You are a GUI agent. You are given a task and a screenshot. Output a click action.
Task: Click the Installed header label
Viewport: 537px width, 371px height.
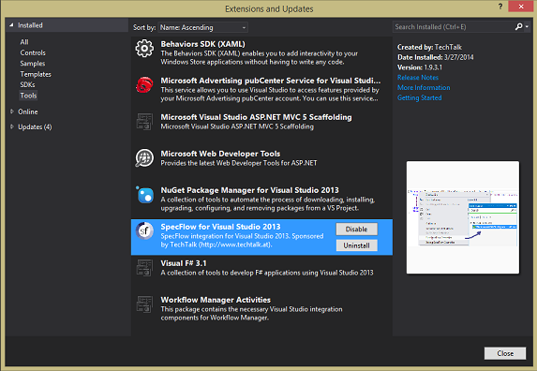pyautogui.click(x=30, y=25)
